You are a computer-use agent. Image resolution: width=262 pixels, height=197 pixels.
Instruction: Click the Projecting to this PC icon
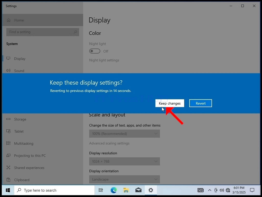[x=8, y=155]
